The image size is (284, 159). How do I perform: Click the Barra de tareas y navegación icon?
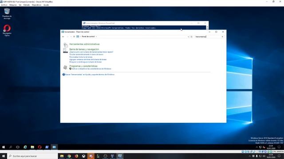point(65,50)
